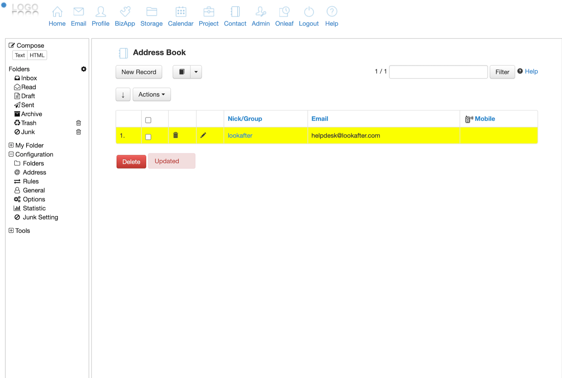Check the checkbox for lookafter record
The image size is (562, 378).
tap(148, 137)
